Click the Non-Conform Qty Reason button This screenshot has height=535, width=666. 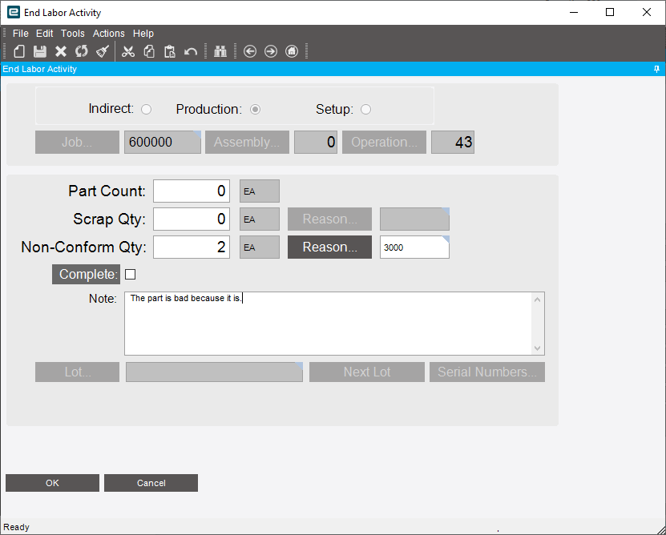tap(329, 247)
